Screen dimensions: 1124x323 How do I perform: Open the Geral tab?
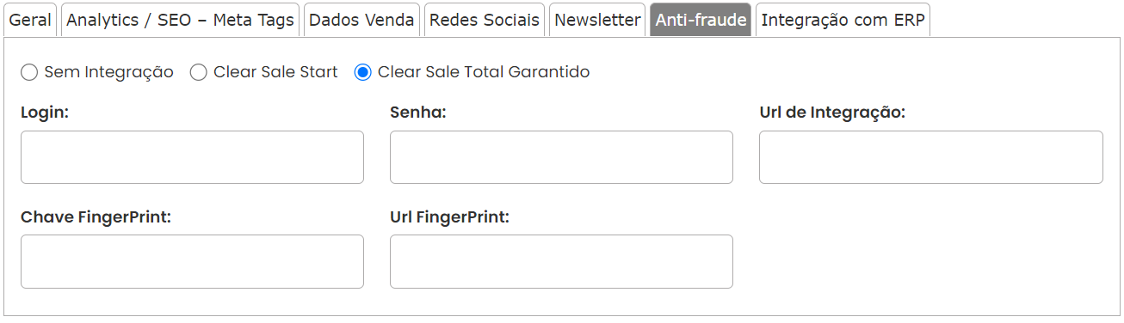pos(31,20)
